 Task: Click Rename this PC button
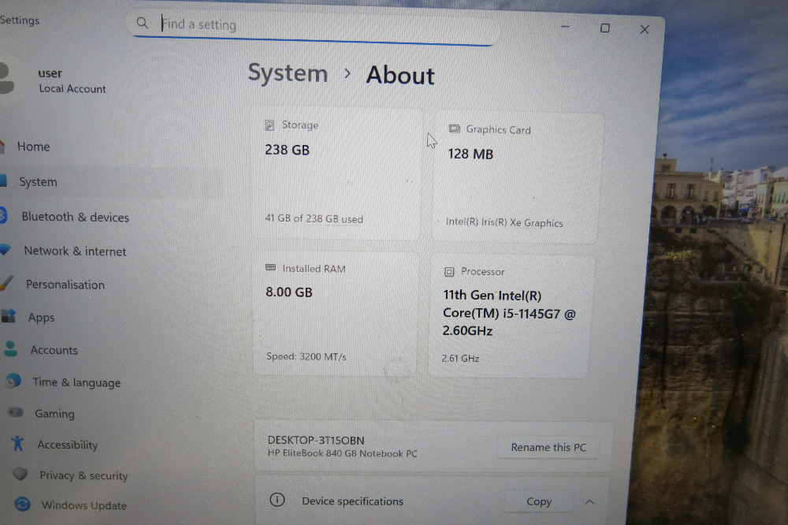tap(548, 447)
